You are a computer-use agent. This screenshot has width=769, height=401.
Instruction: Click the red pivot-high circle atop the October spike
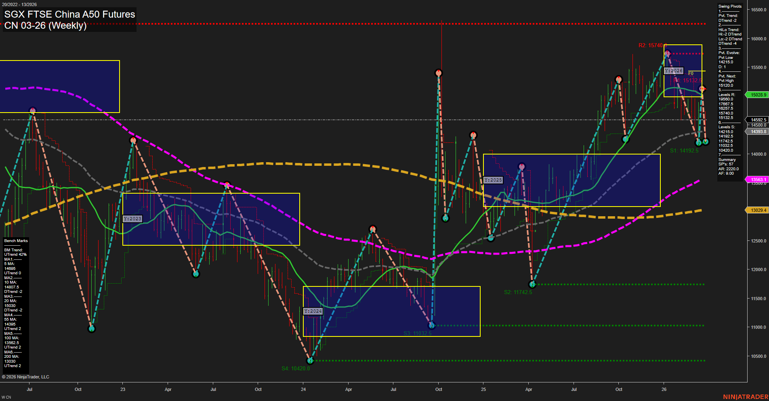(439, 73)
